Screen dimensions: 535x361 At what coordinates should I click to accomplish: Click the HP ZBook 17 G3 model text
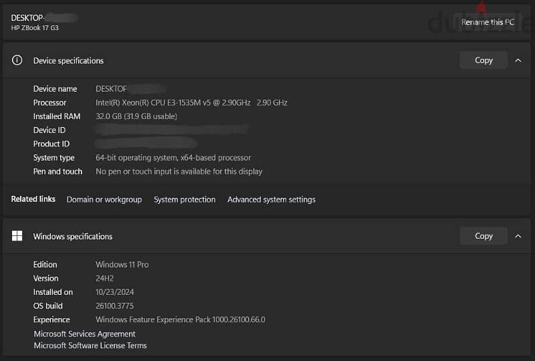point(35,28)
